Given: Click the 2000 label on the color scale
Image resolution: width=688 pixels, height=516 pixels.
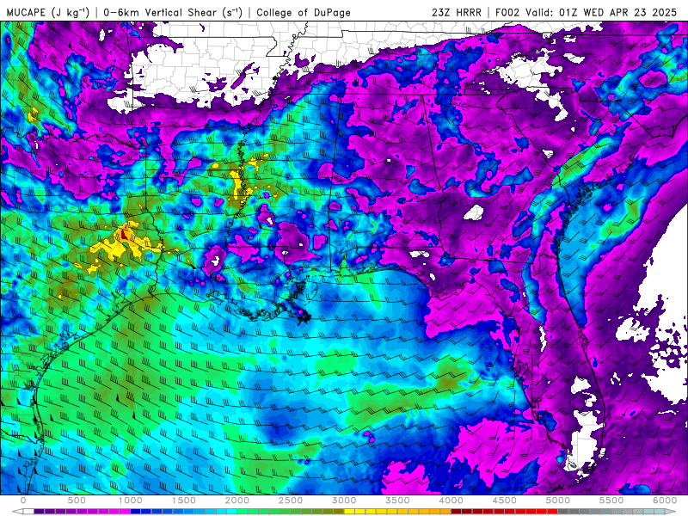Looking at the screenshot, I should 237,501.
